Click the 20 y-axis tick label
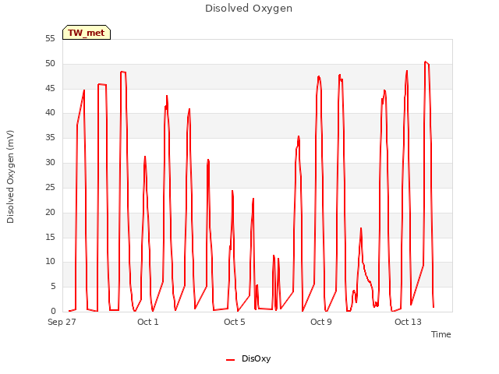The height and width of the screenshot is (374, 499). [50, 213]
